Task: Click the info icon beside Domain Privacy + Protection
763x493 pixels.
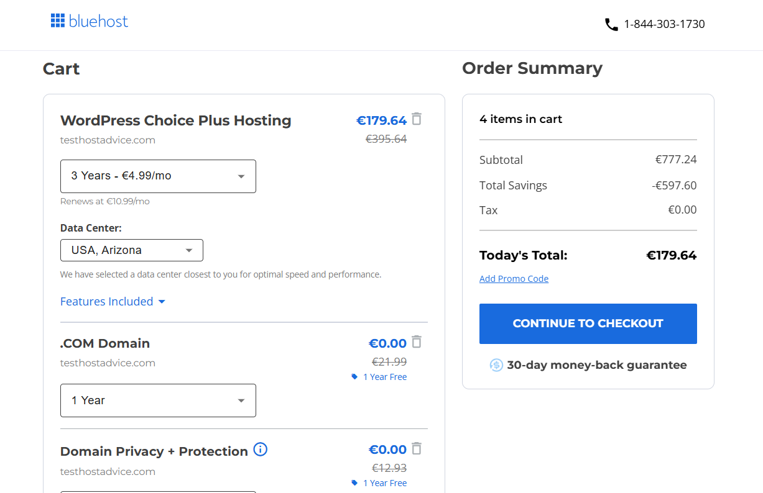Action: tap(261, 450)
